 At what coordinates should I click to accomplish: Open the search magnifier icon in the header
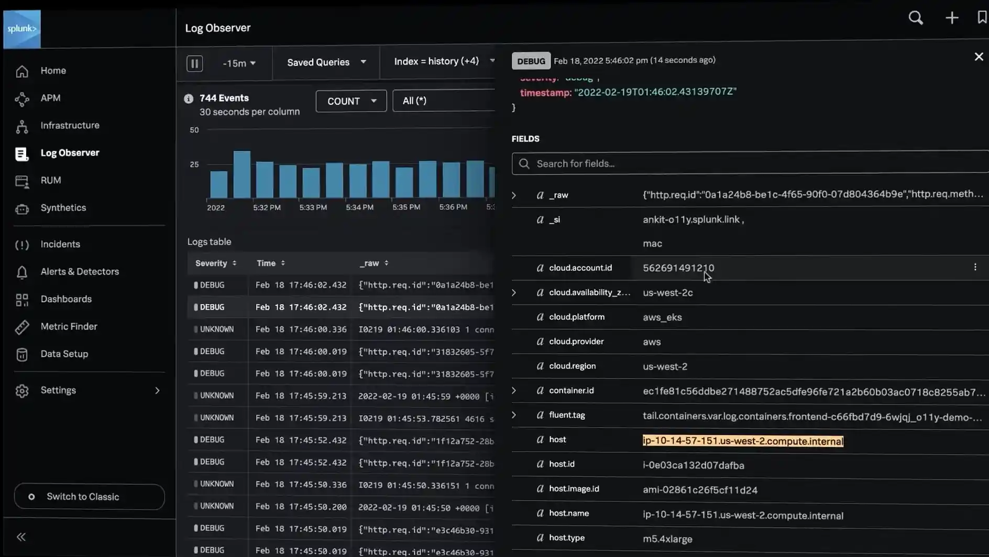click(916, 18)
